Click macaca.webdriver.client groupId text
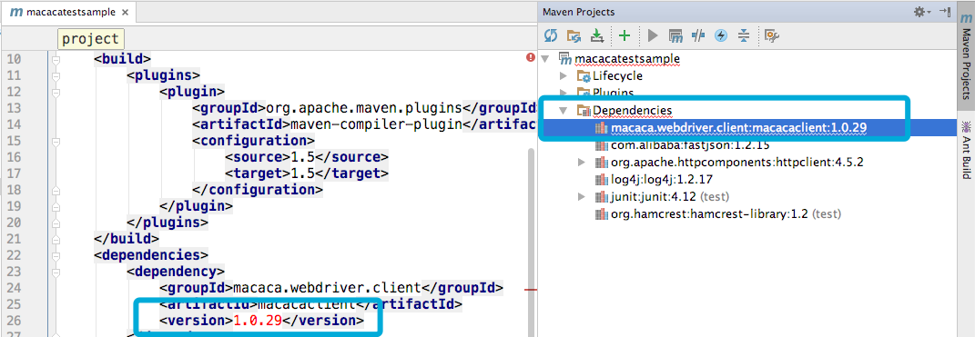The width and height of the screenshot is (975, 337). [x=327, y=287]
